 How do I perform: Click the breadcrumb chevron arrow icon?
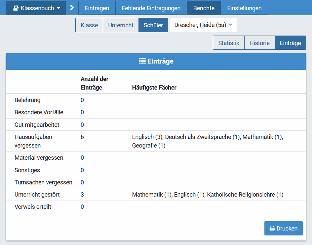72,8
